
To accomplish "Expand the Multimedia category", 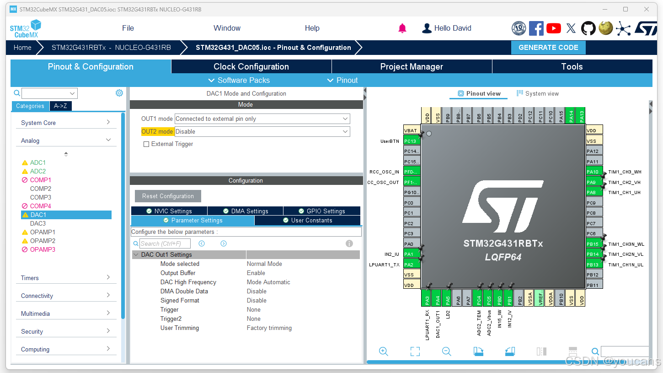I will [x=66, y=314].
